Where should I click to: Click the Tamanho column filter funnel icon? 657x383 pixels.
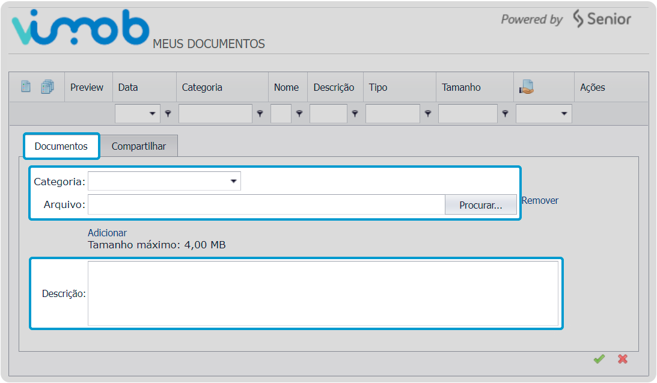coord(506,114)
